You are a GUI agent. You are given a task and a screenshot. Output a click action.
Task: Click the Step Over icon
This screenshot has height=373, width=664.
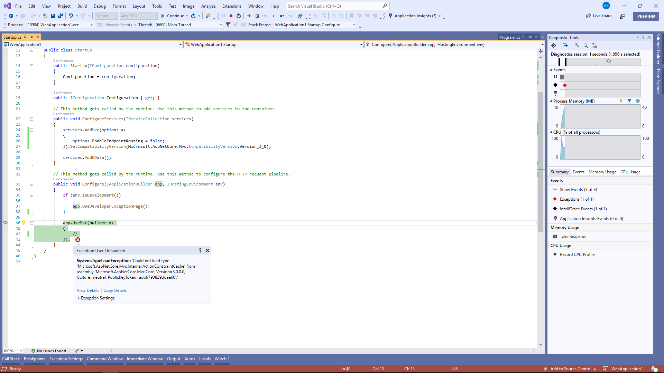pos(264,16)
